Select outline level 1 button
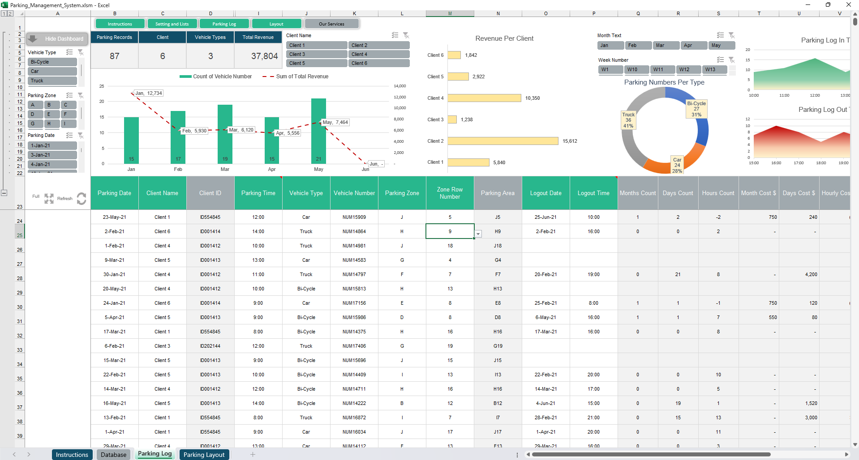Screen dimensions: 859x460 4,13
